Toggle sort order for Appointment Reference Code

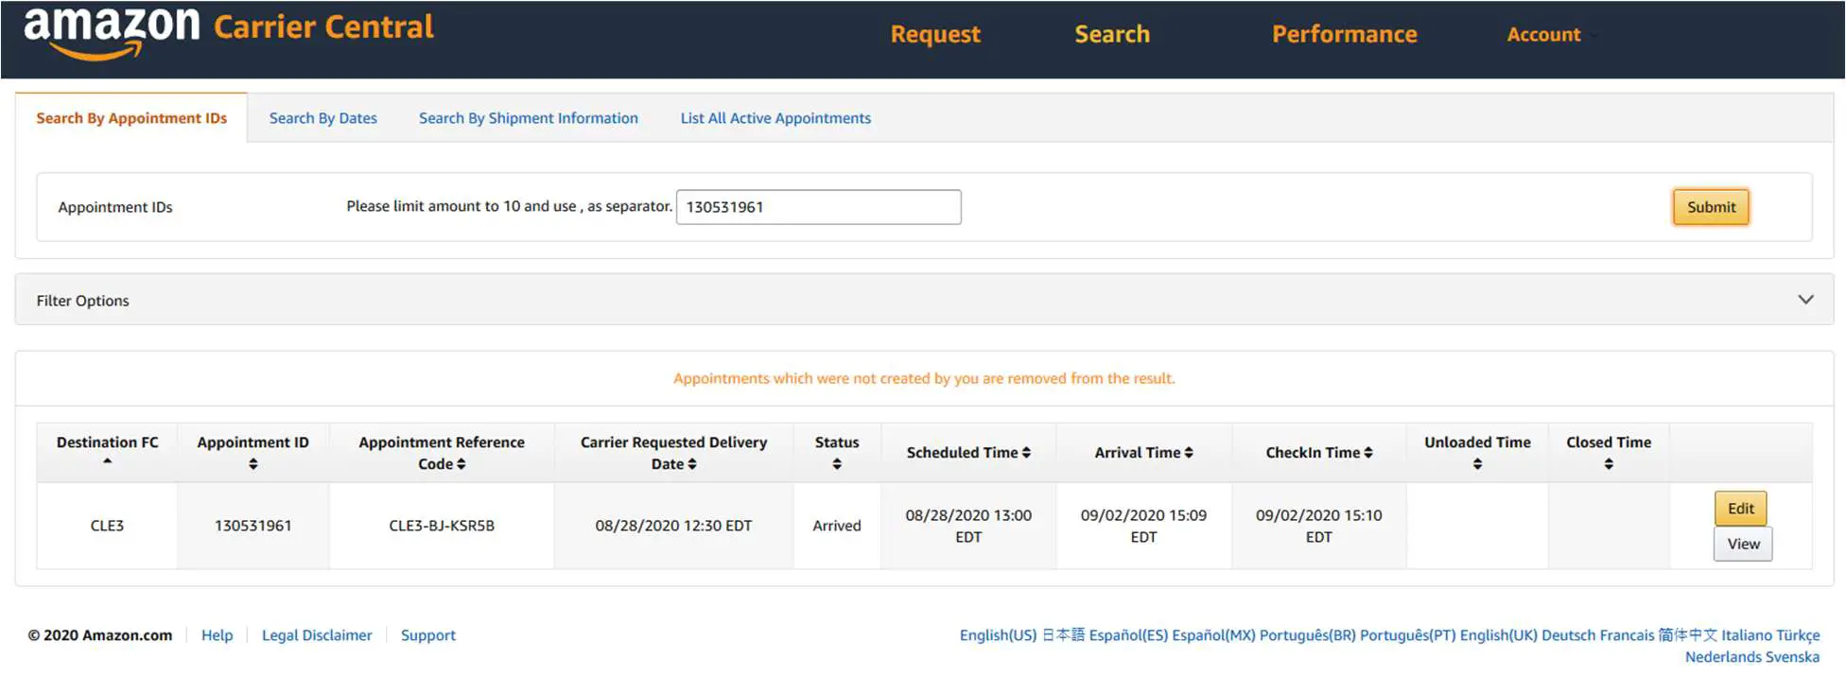coord(462,463)
